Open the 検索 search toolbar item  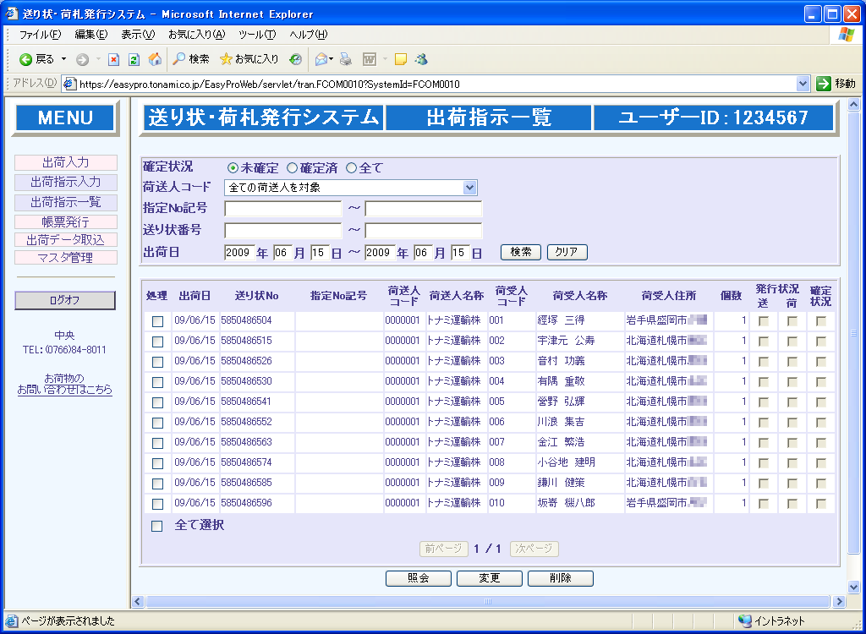(191, 59)
